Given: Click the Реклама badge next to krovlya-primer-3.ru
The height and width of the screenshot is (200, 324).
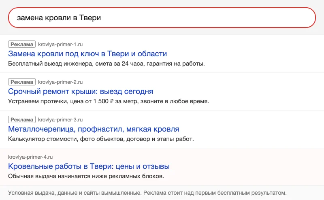Looking at the screenshot, I should 22,119.
